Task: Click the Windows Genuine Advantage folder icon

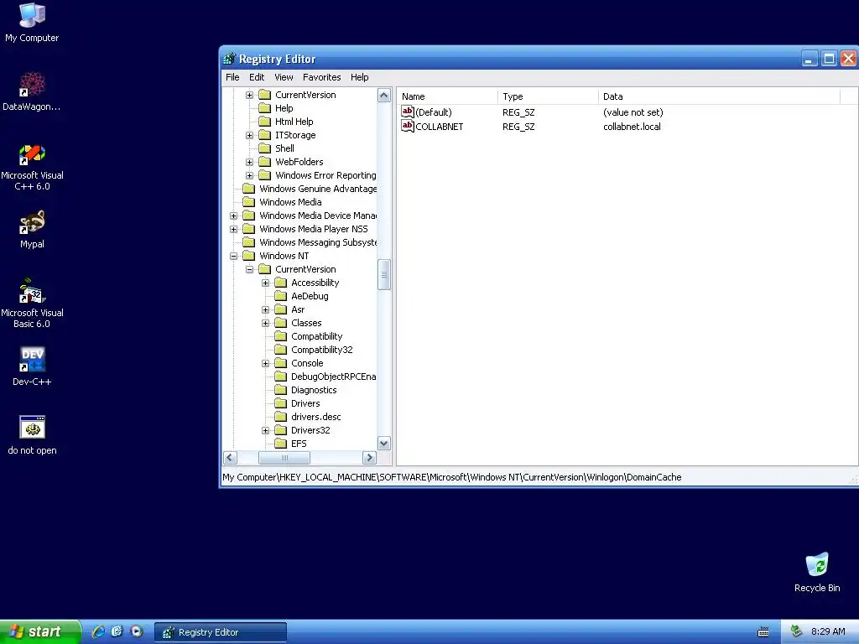Action: (x=248, y=189)
